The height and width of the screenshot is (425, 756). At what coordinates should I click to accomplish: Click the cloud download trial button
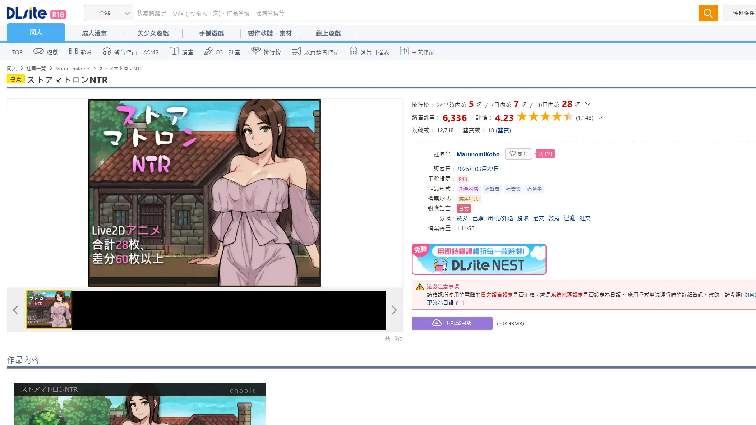452,323
